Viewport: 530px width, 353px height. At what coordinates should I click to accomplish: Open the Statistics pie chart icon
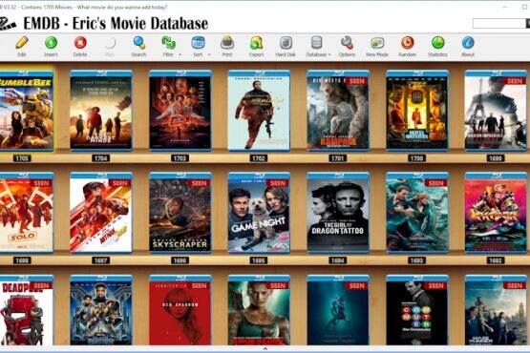click(x=437, y=43)
